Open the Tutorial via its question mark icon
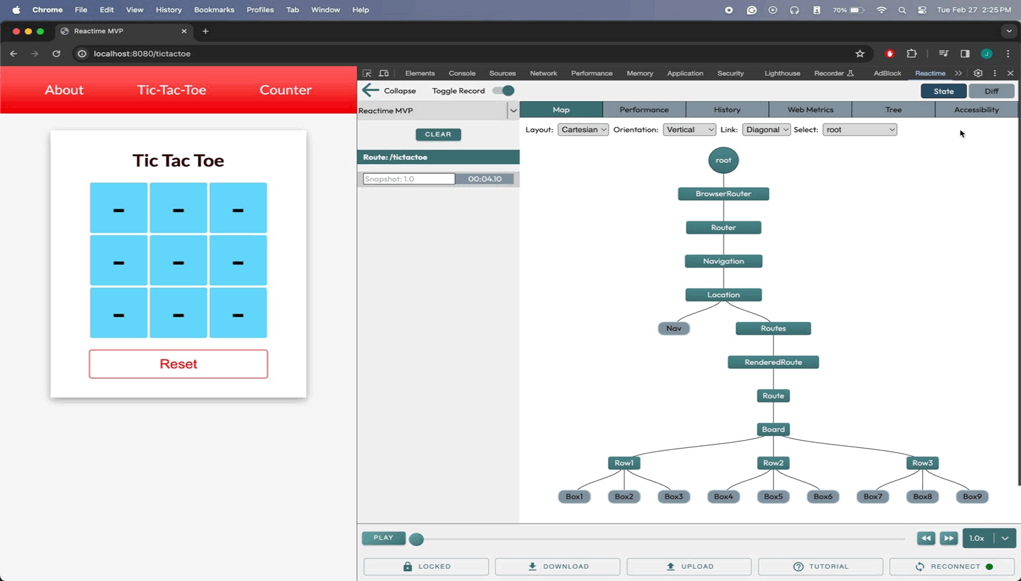The image size is (1021, 581). point(800,566)
